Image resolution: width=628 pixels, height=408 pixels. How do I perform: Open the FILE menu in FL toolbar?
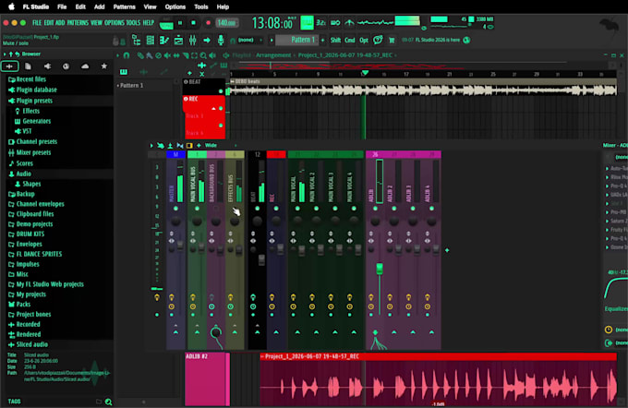(37, 22)
